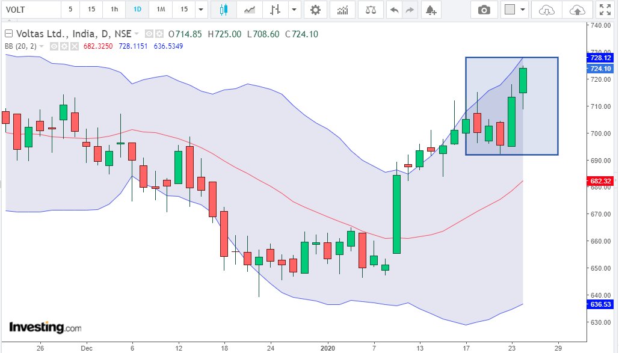This screenshot has width=619, height=353.
Task: Redo the chart action
Action: tap(410, 10)
